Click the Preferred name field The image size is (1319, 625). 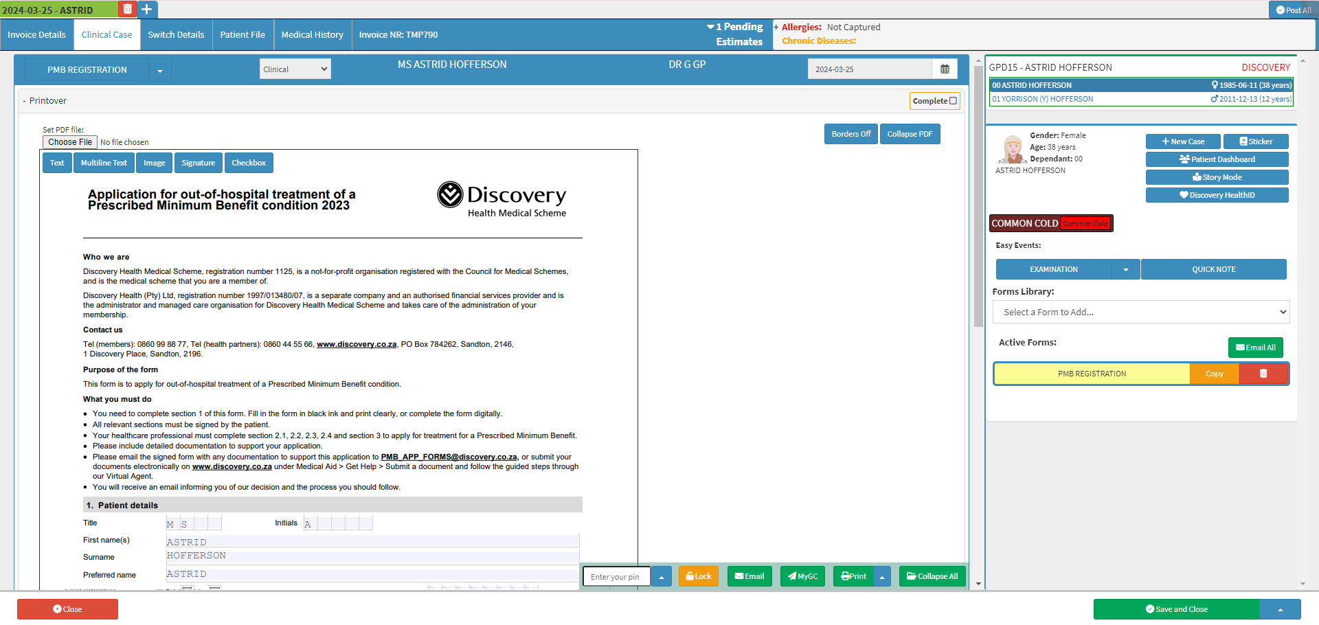[372, 574]
